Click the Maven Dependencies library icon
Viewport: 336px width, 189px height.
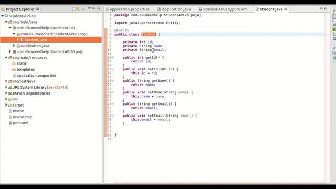click(10, 93)
